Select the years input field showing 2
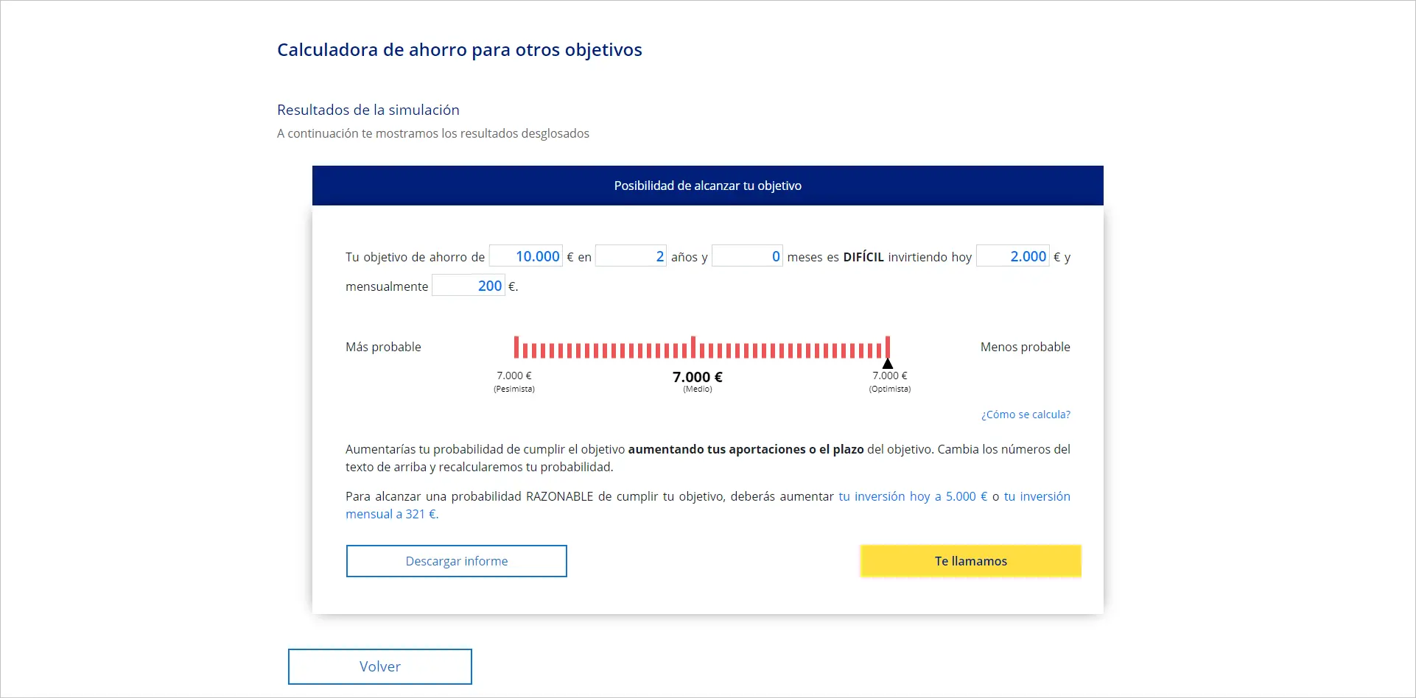This screenshot has height=698, width=1416. click(631, 256)
